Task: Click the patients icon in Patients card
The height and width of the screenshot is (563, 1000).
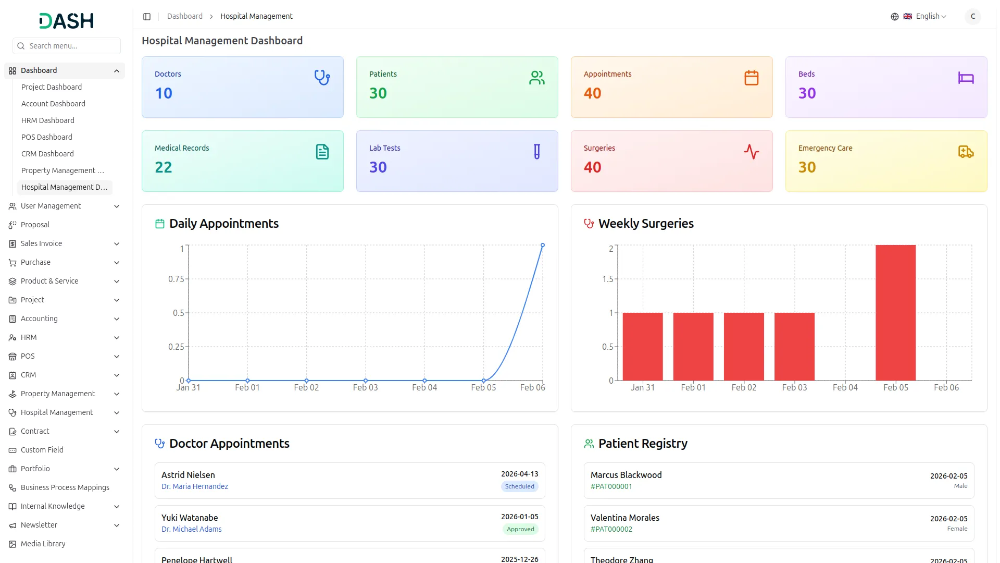Action: (x=536, y=78)
